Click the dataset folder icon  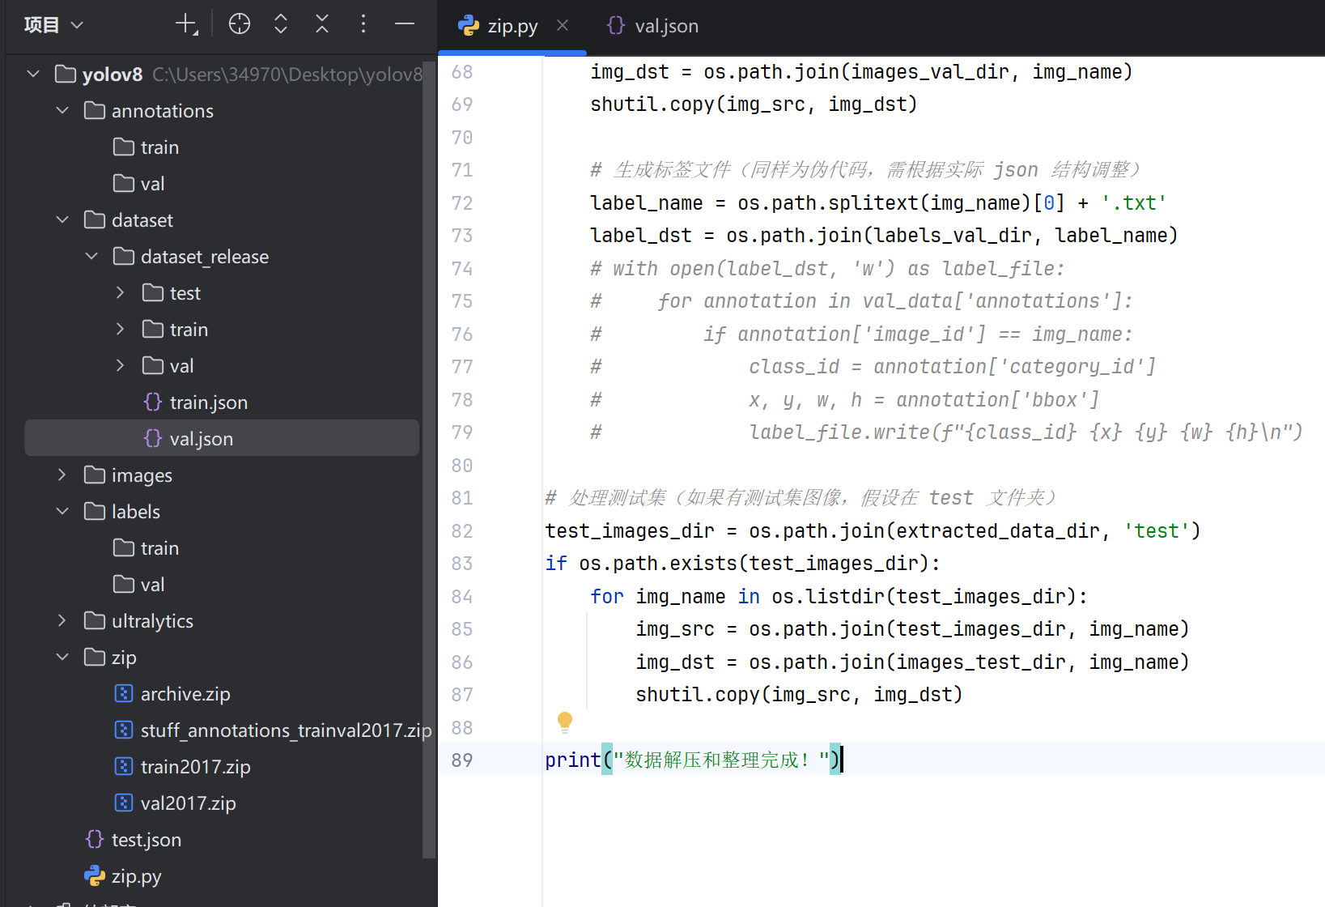click(95, 219)
